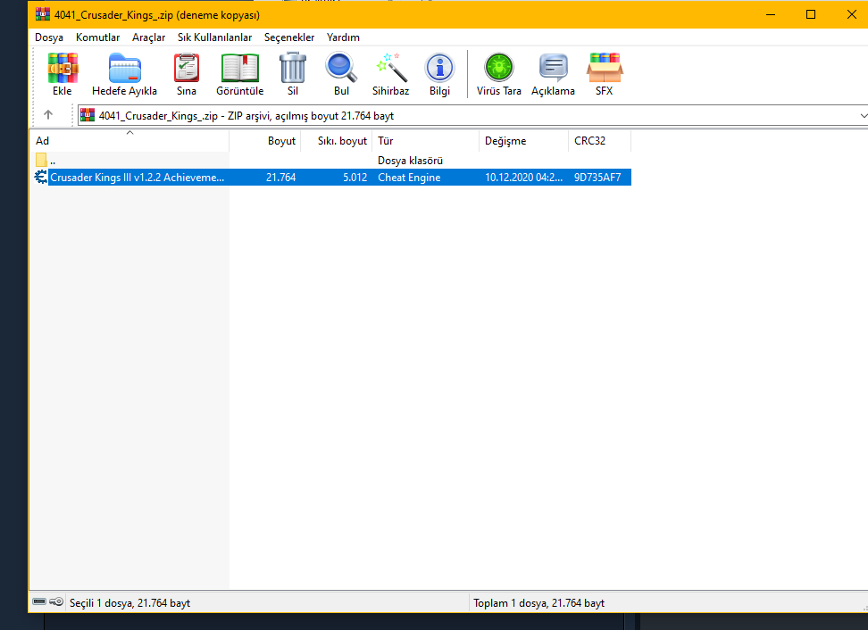Open the Açıklama comment icon
This screenshot has width=868, height=630.
coord(553,68)
